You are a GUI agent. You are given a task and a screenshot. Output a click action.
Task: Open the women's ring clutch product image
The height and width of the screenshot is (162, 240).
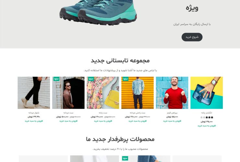tap(207, 93)
